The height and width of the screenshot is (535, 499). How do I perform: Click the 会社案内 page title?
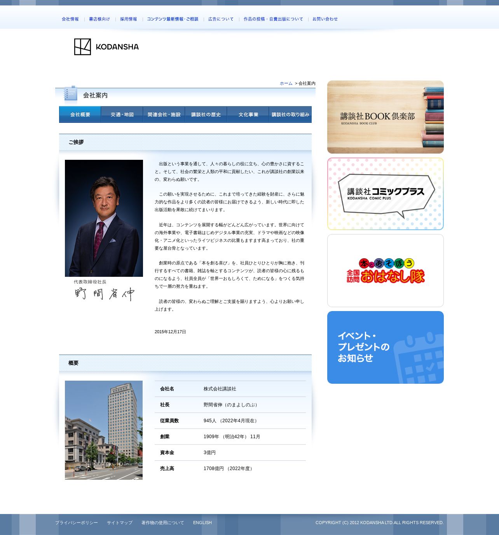(95, 95)
